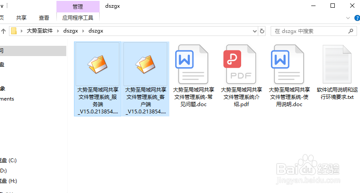Viewport: 360px width, 193px height.
Task: Open the 共享 ribbon tab
Action: (x=21, y=18)
